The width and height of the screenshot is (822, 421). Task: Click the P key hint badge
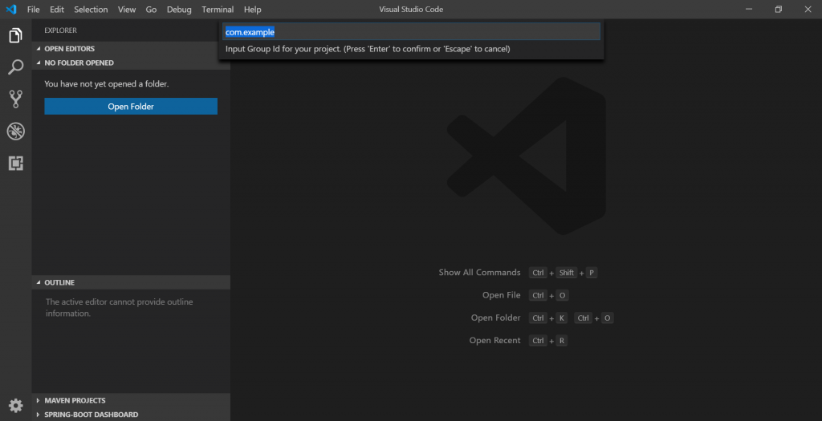(592, 273)
